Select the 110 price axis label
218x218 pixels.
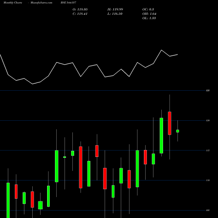click(208, 181)
